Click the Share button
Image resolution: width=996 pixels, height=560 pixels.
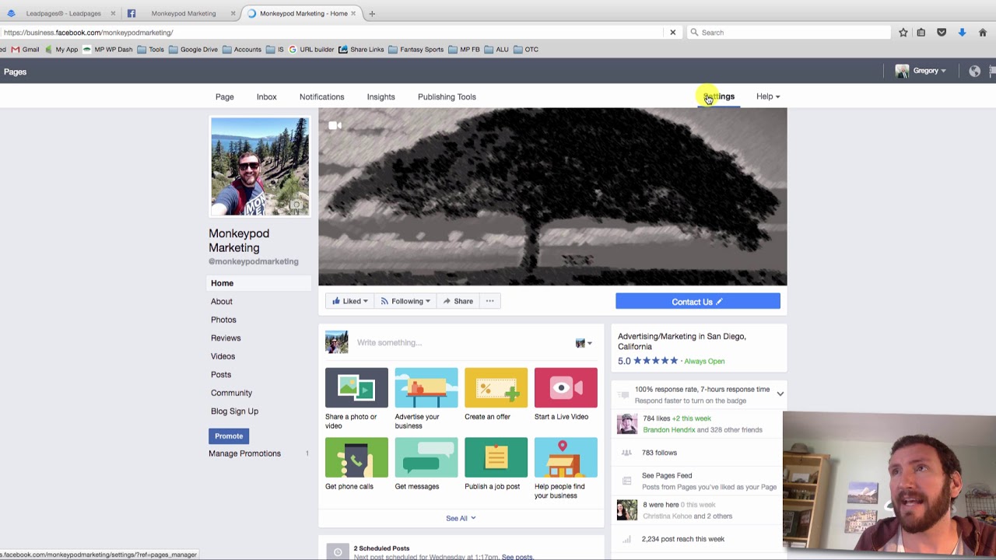pos(458,301)
